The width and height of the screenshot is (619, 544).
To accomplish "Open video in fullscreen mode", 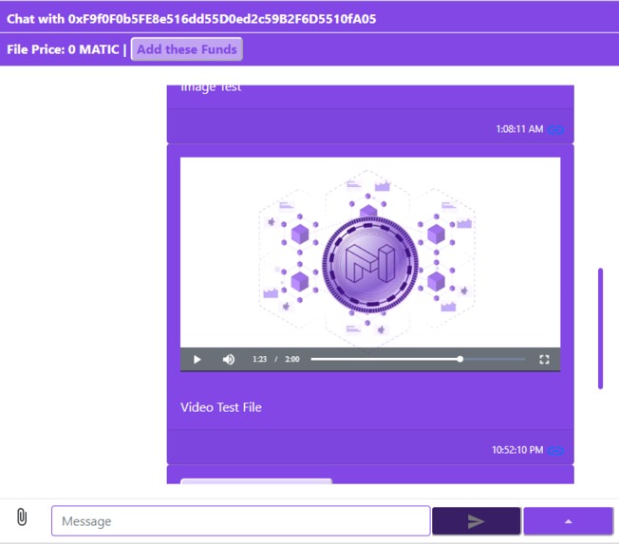I will tap(544, 359).
